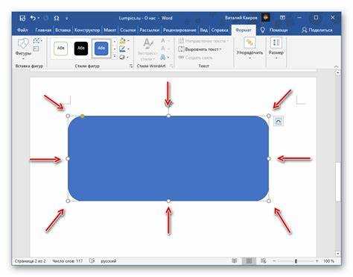Image resolution: width=353 pixels, height=277 pixels.
Task: Open the Ссылки tab
Action: 128,30
